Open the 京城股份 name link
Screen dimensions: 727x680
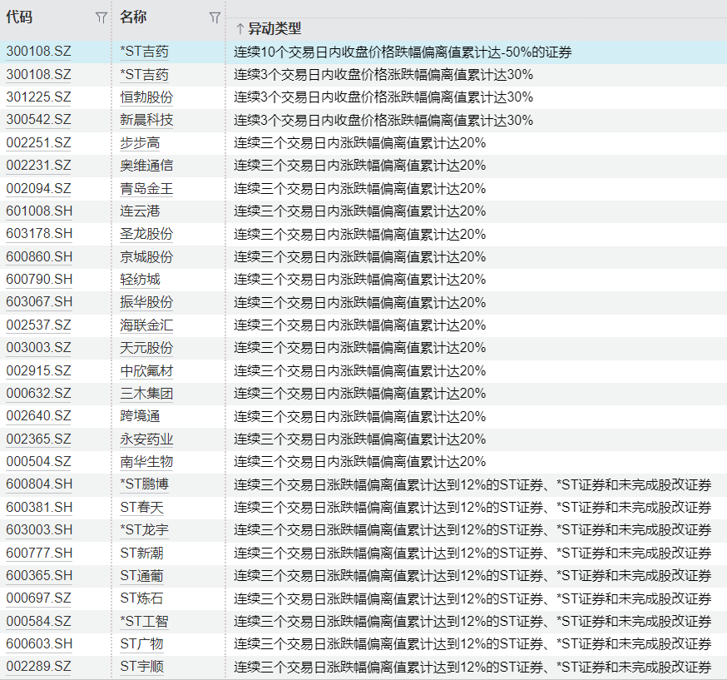[146, 256]
